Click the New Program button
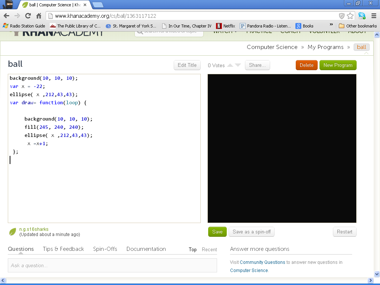The height and width of the screenshot is (285, 380). (x=338, y=65)
